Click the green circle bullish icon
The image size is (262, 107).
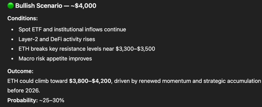point(11,6)
